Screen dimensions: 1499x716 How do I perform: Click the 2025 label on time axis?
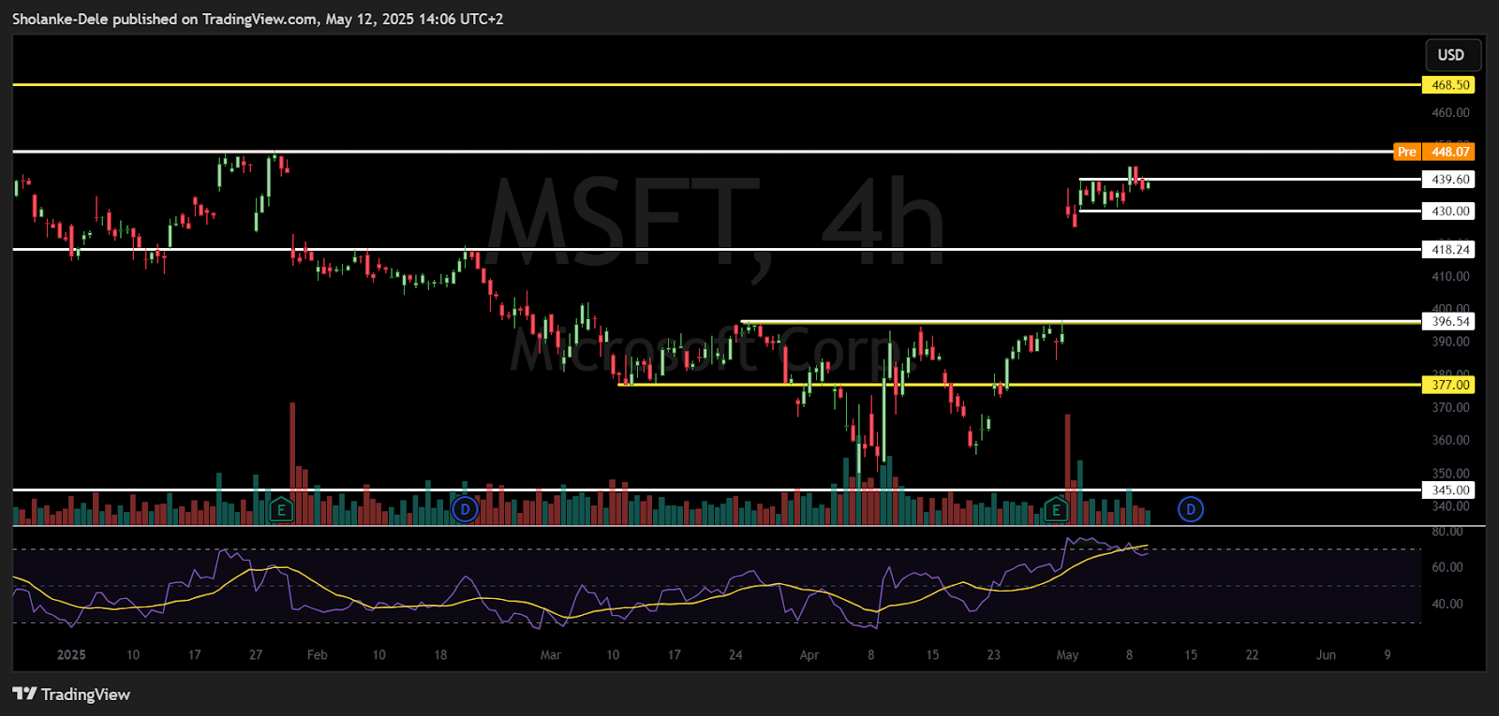[71, 655]
